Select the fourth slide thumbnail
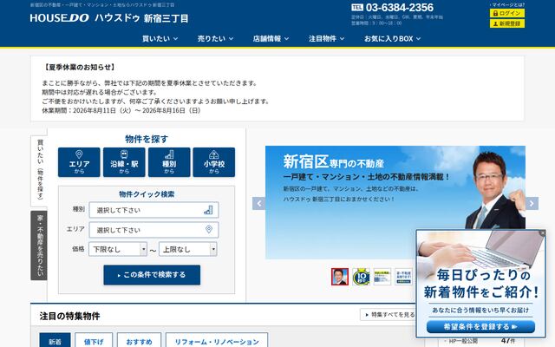Viewport: 555px width, 347px height. pos(403,277)
